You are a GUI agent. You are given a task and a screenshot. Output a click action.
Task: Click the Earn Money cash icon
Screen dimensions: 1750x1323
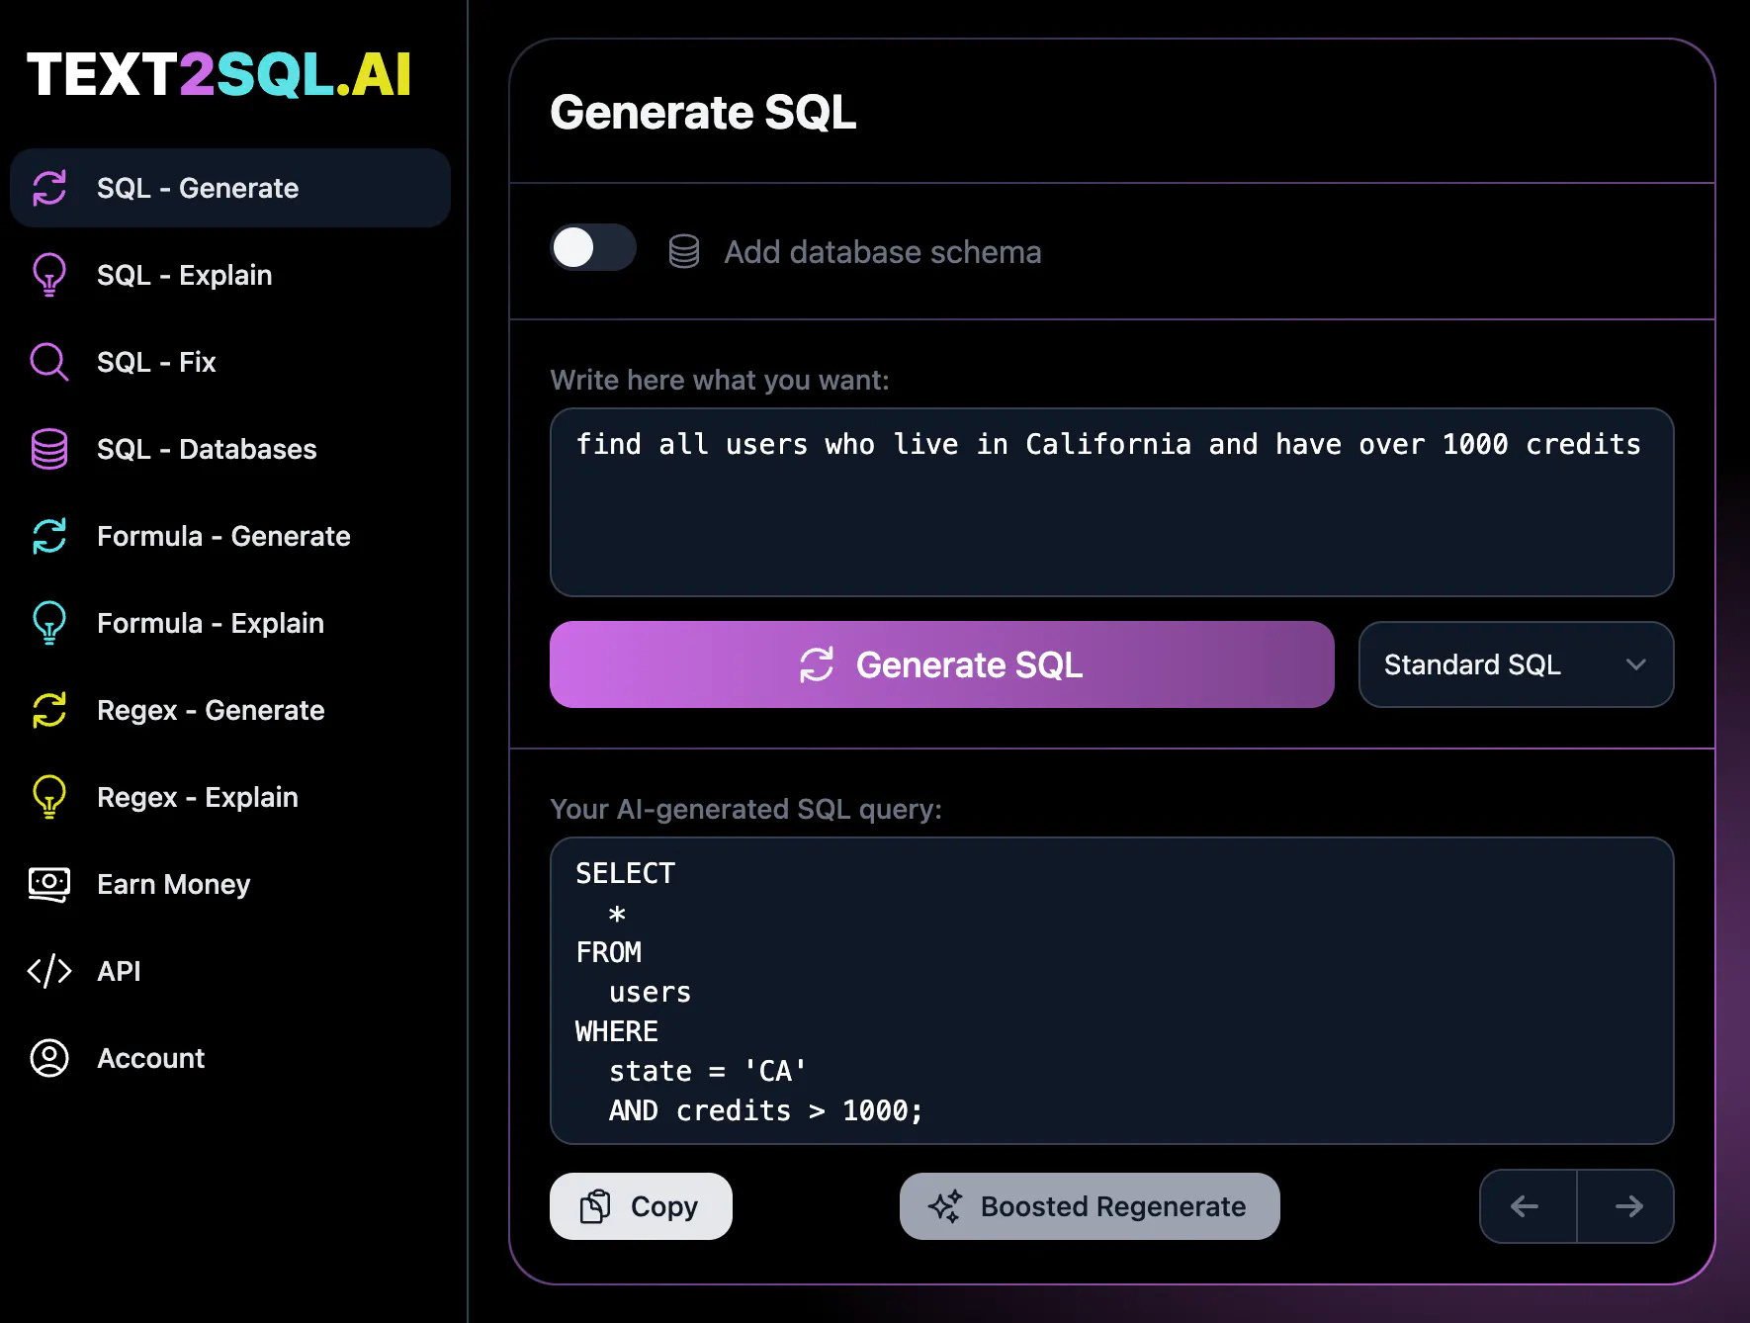[x=49, y=884]
